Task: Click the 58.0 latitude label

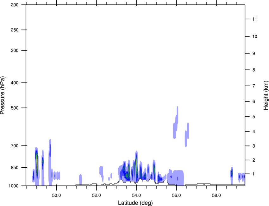Action: pos(216,196)
